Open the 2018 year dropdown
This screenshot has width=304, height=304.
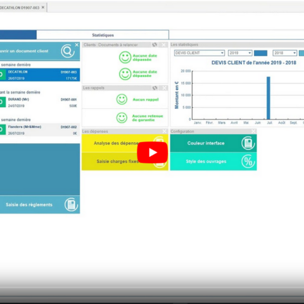(285, 53)
